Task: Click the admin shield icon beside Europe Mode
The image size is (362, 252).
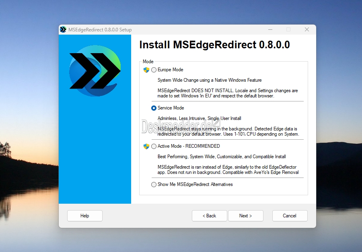Action: coord(146,70)
